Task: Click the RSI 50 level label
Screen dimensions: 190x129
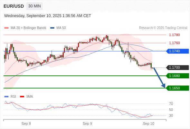Action: coord(171,110)
